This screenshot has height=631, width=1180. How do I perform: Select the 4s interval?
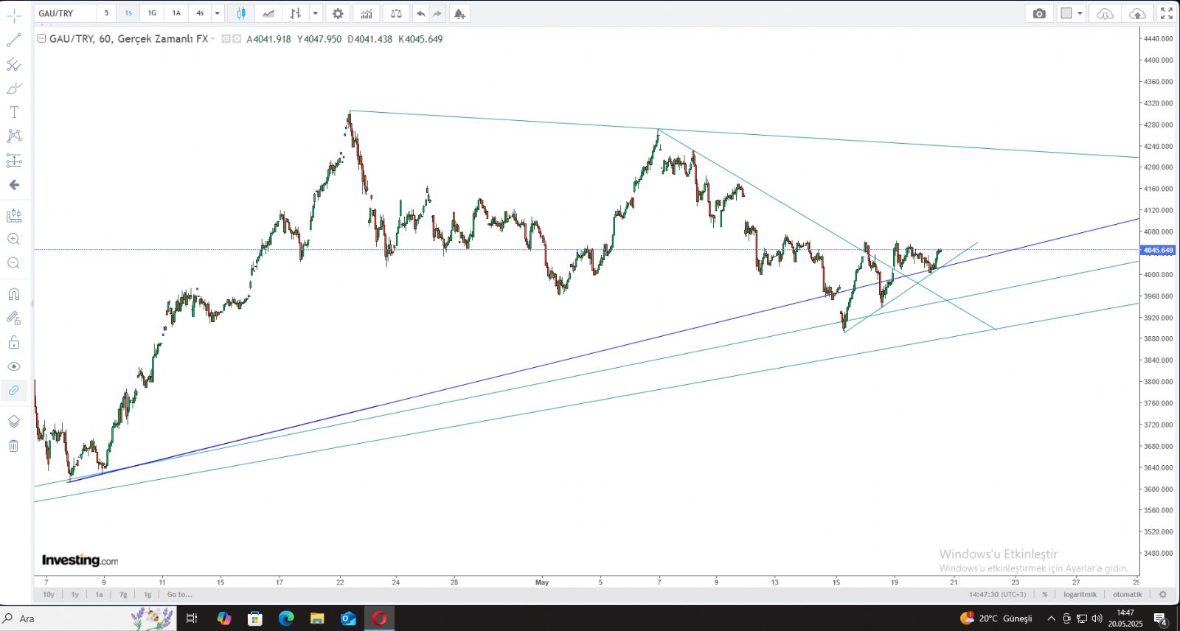tap(200, 13)
